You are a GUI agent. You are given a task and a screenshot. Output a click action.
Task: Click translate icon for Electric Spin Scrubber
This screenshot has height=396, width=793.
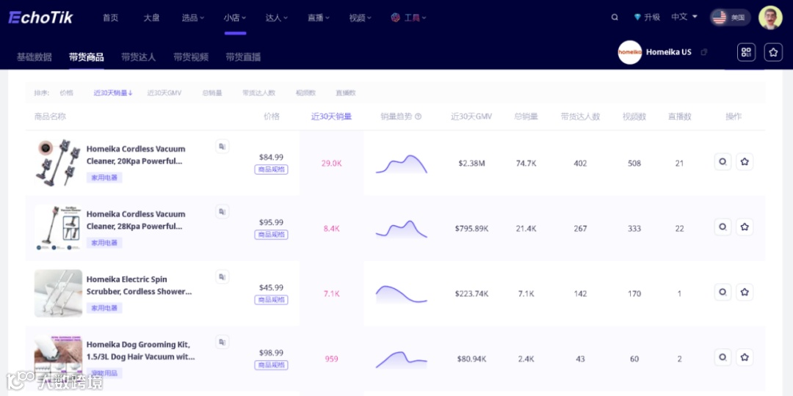tap(222, 276)
